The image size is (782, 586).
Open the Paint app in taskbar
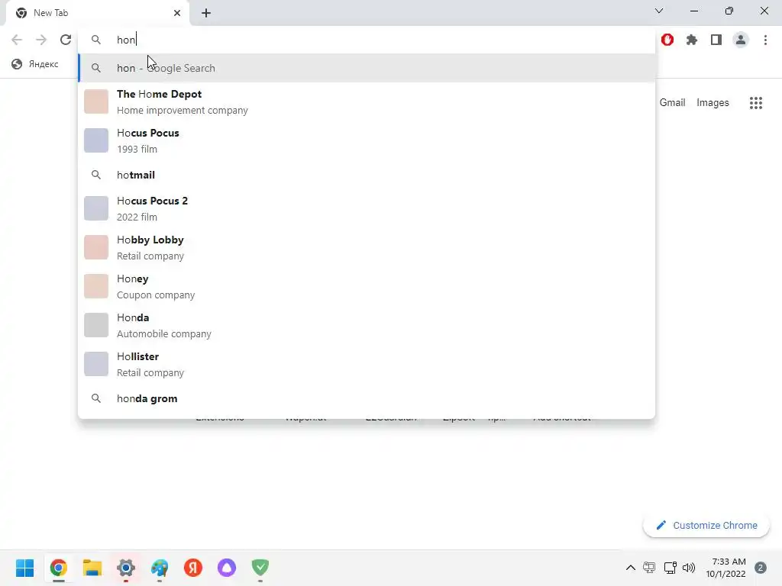point(160,568)
